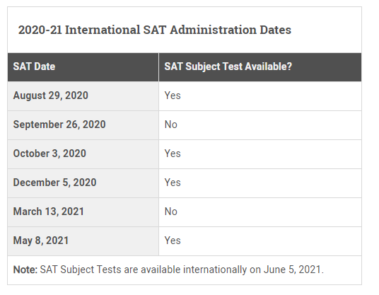The width and height of the screenshot is (379, 295).
Task: Select Yes value in May 8 row
Action: click(x=173, y=241)
